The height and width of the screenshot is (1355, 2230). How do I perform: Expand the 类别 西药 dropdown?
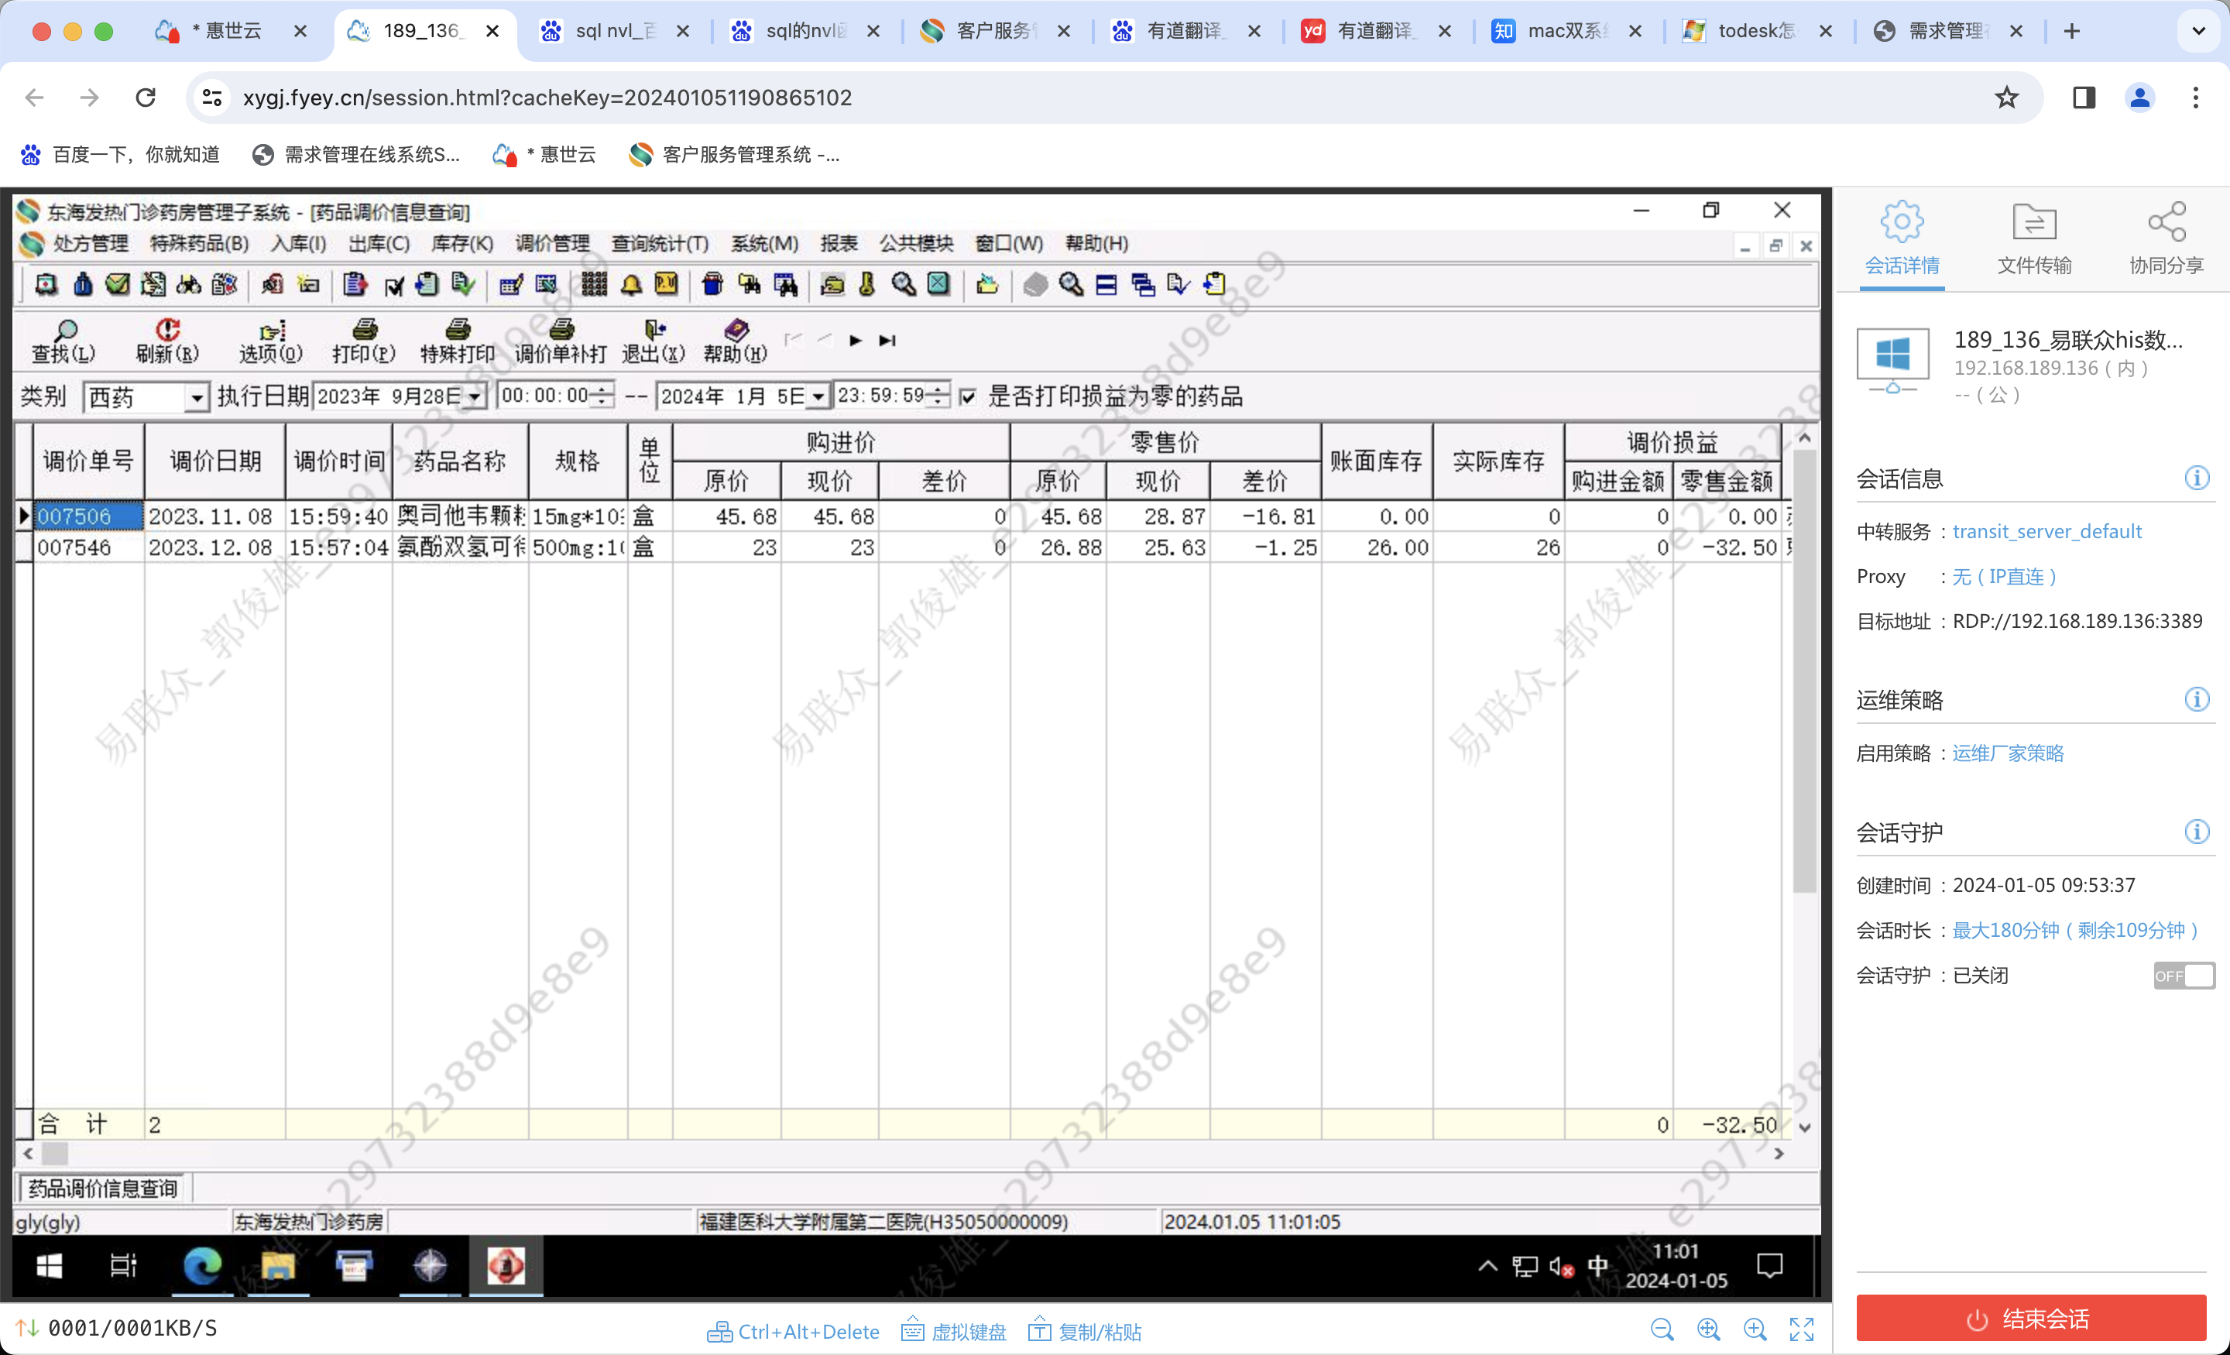coord(197,397)
